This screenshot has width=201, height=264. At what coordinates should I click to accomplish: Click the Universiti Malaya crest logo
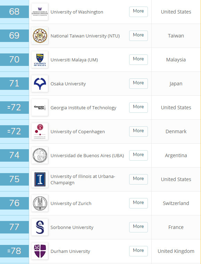pyautogui.click(x=40, y=60)
